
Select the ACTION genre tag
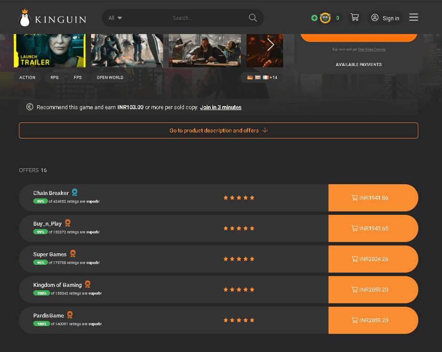pos(27,77)
